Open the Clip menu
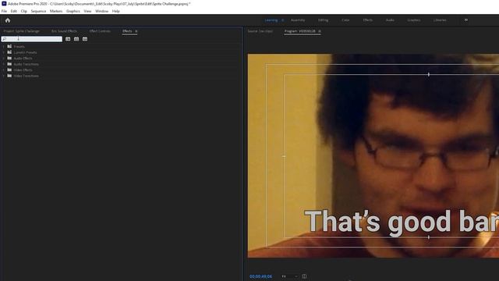 24,11
